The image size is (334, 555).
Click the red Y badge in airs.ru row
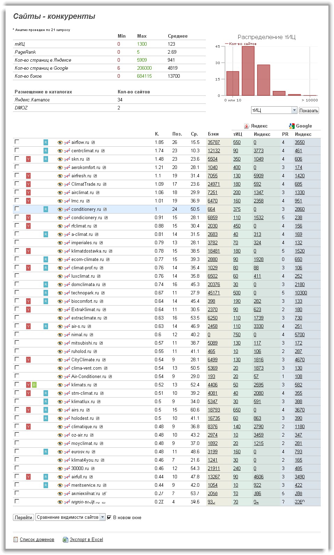tap(28, 410)
